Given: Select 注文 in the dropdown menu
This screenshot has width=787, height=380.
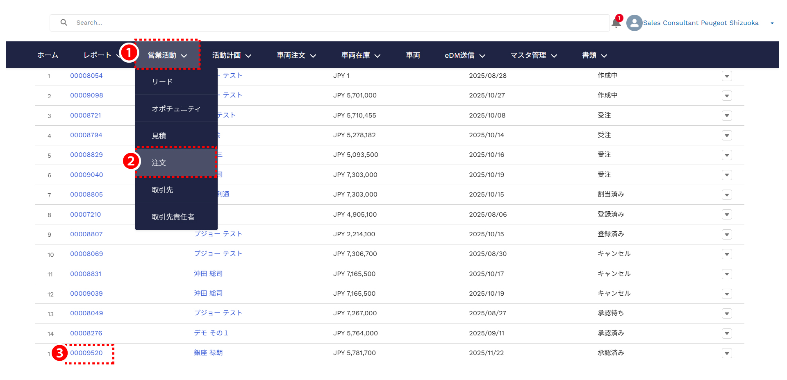Looking at the screenshot, I should point(159,163).
